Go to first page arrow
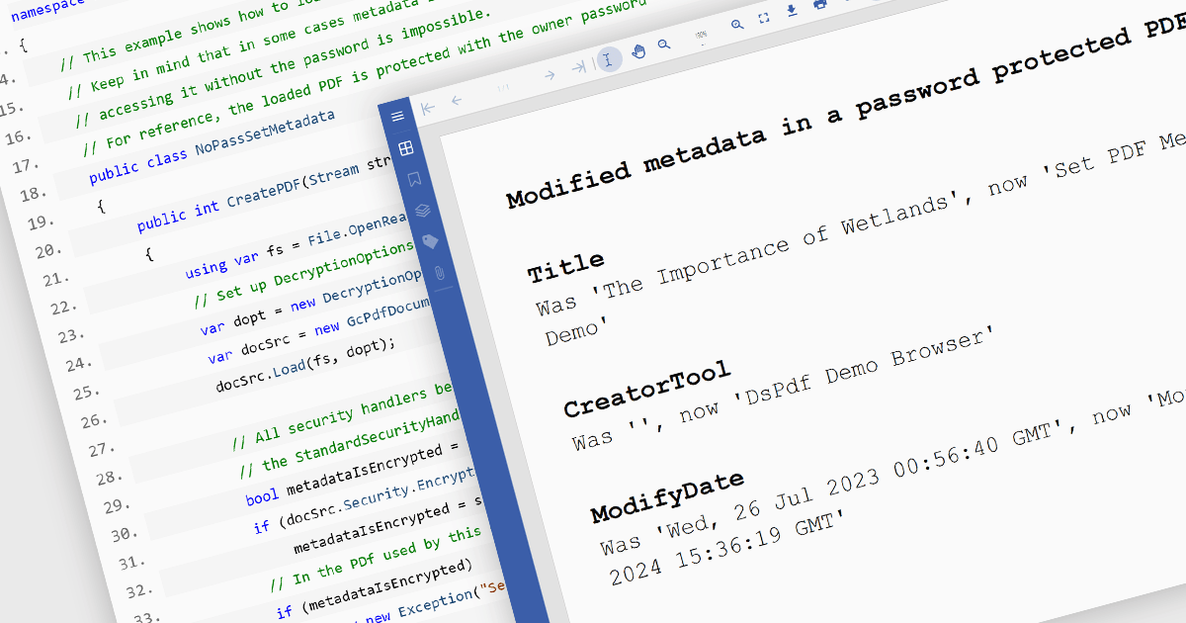 (x=428, y=108)
